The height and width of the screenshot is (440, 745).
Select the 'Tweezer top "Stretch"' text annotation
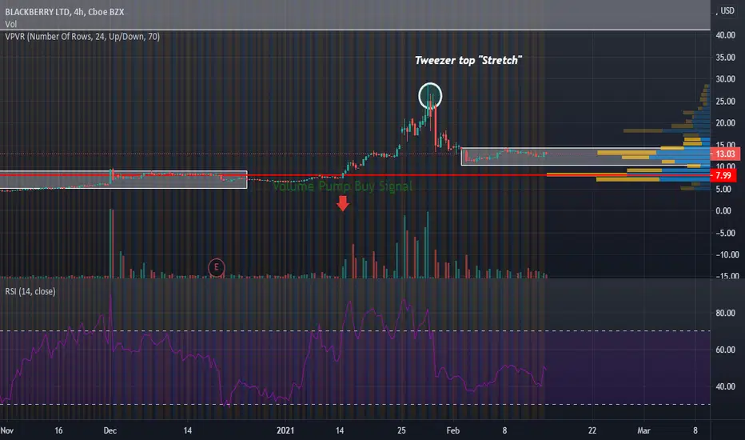pos(468,61)
